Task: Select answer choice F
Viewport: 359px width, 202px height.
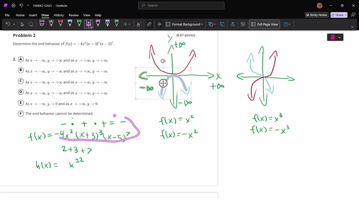Action: click(x=21, y=114)
